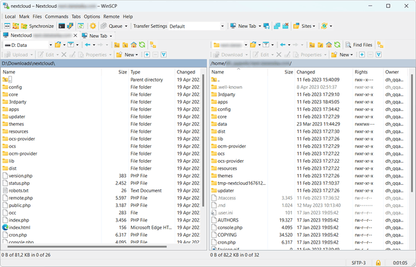This screenshot has width=416, height=267.
Task: Open the Options menu
Action: click(x=92, y=16)
